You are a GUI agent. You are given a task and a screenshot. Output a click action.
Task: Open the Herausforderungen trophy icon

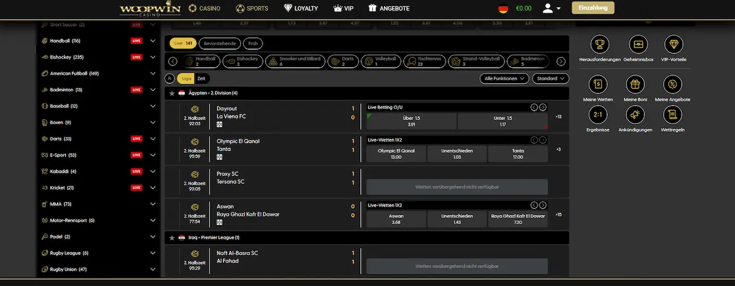(599, 44)
